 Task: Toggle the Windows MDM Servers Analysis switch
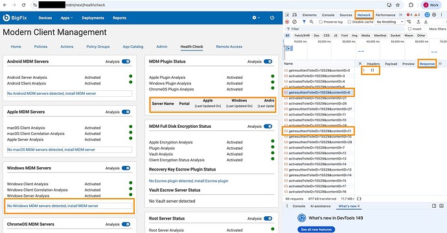(x=126, y=168)
